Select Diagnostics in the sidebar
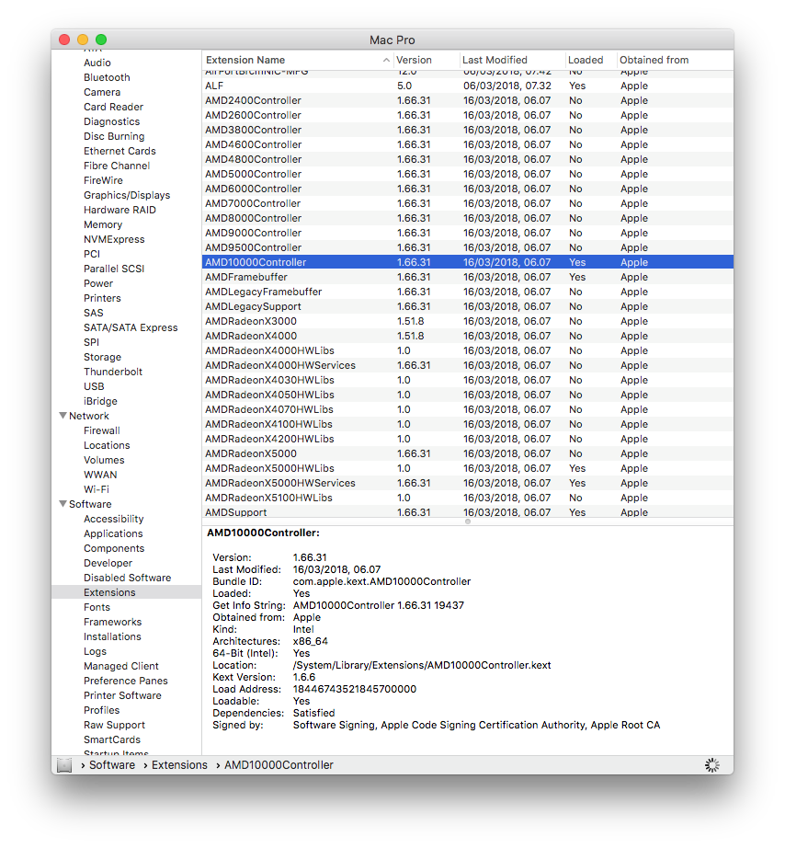Viewport: 785px width, 848px height. 112,121
